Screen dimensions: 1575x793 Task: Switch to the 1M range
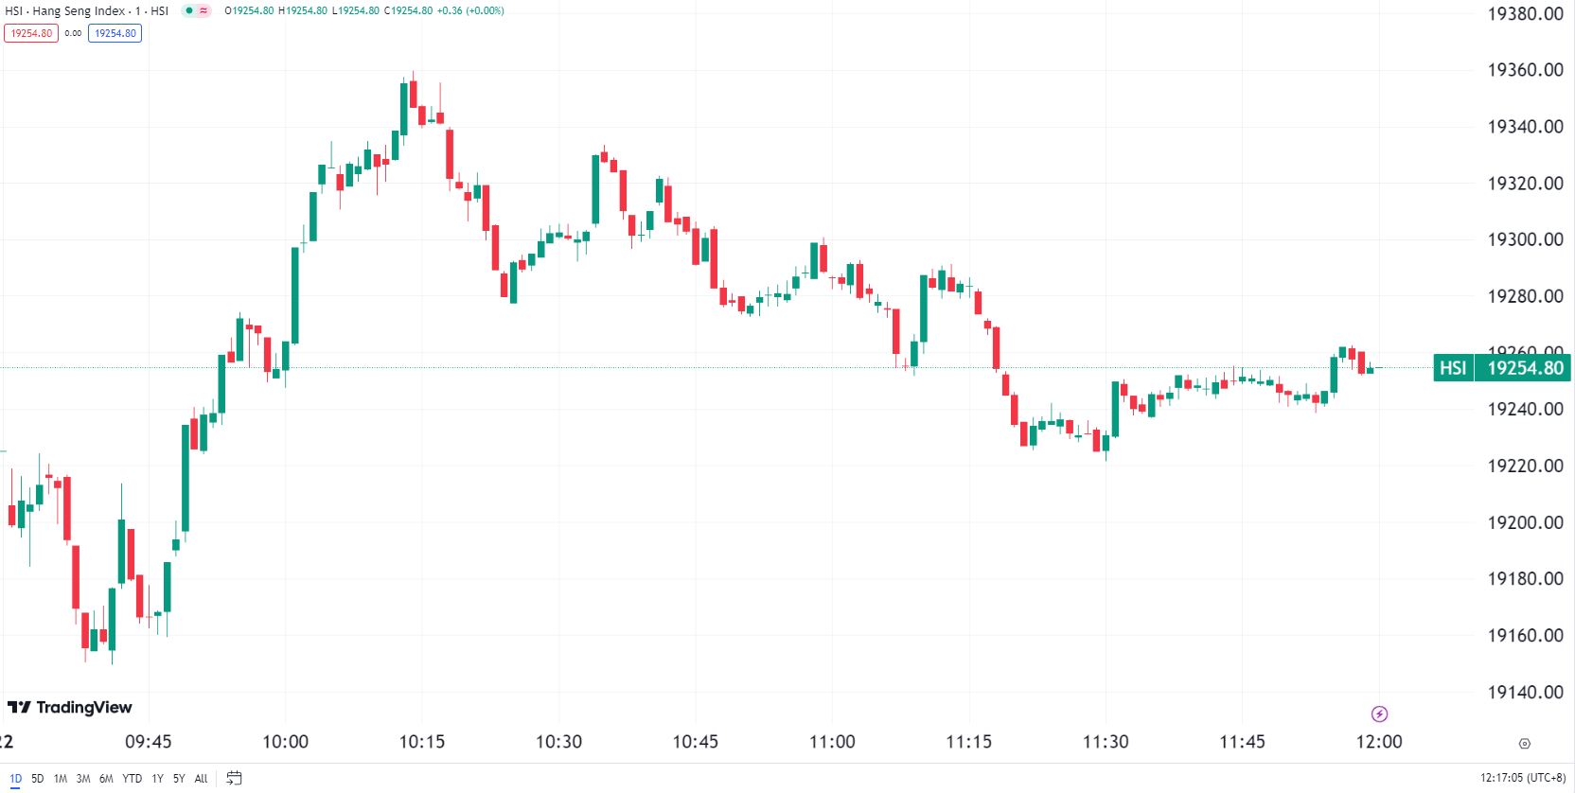coord(61,779)
